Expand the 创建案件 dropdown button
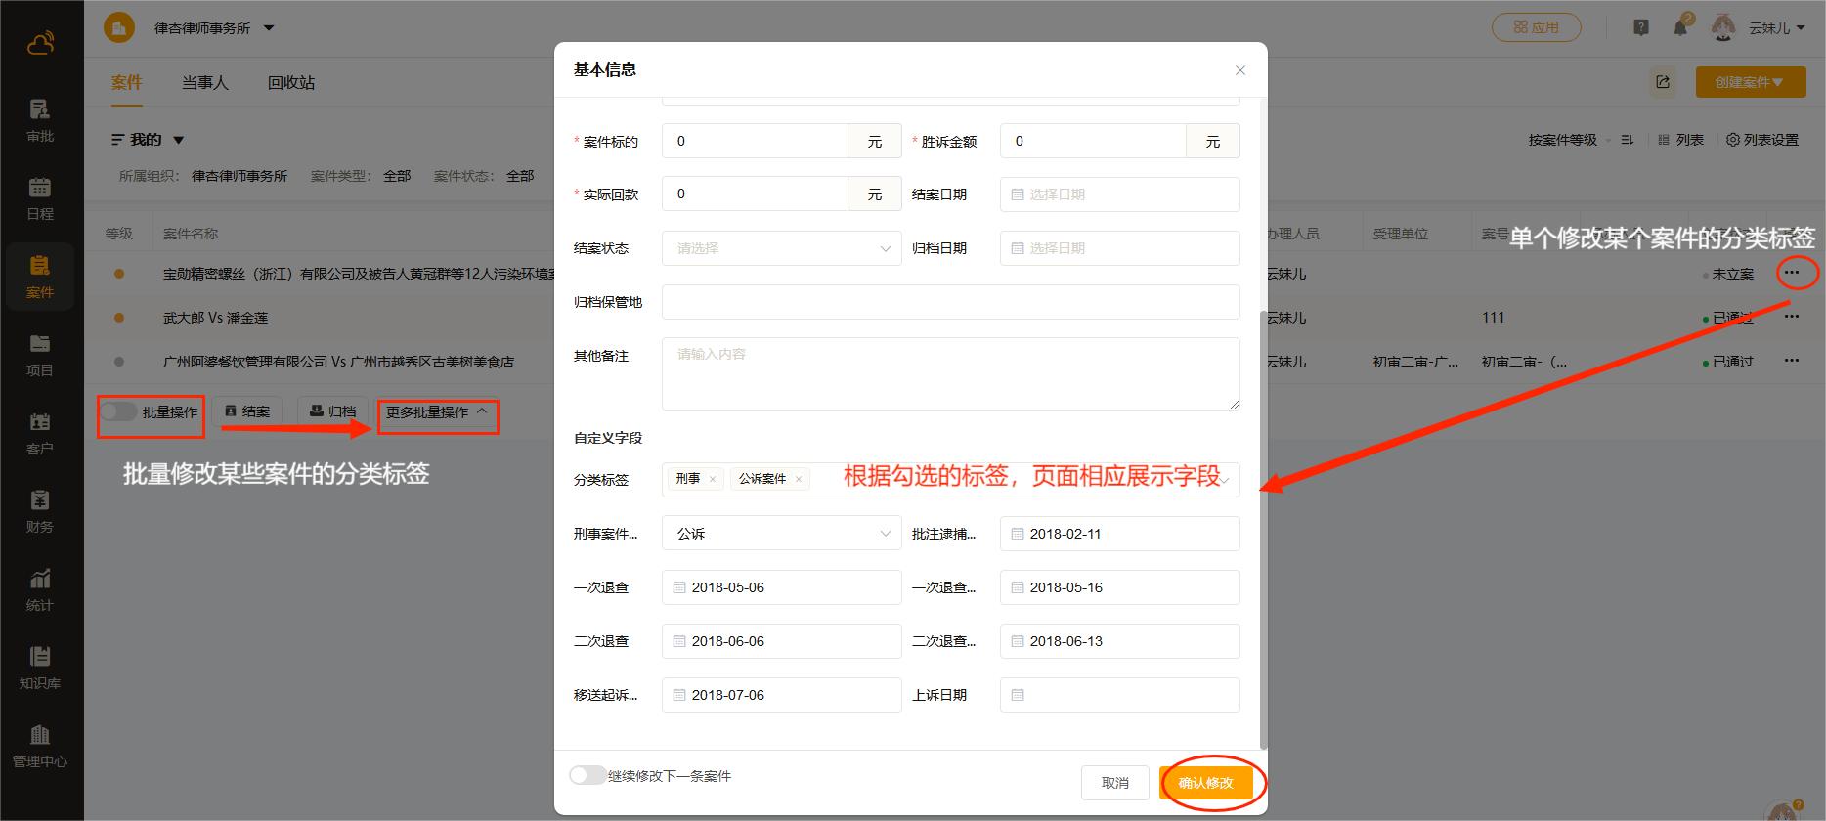 click(x=1750, y=82)
